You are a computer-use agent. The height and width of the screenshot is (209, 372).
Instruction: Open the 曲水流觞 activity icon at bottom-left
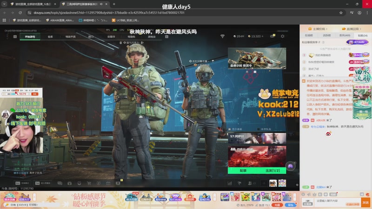(x=10, y=197)
